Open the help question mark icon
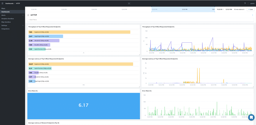The image size is (256, 125). tap(245, 3)
